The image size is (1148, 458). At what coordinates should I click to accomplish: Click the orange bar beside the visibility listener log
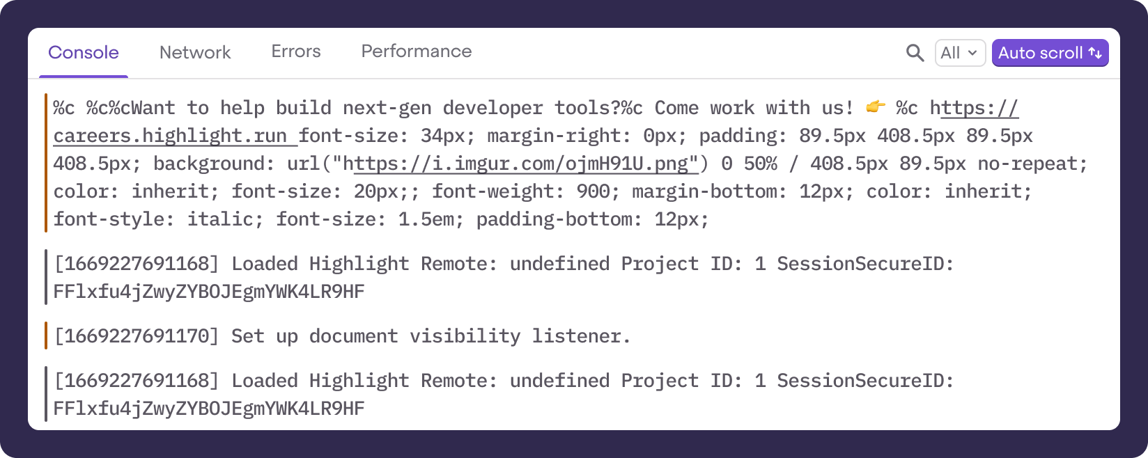pos(46,335)
